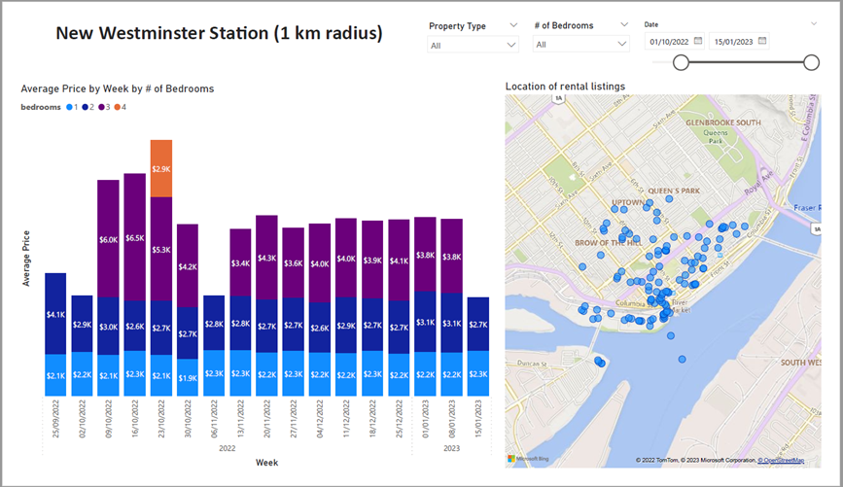Screen dimensions: 843x487
Task: Select the $4.2K purple segment for 30/10/2022
Action: pyautogui.click(x=188, y=265)
